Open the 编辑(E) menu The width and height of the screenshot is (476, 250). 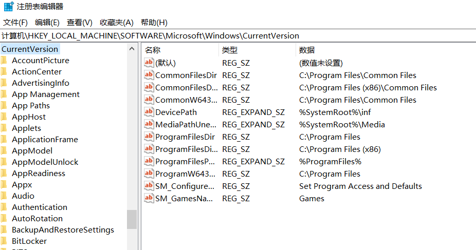click(x=47, y=23)
